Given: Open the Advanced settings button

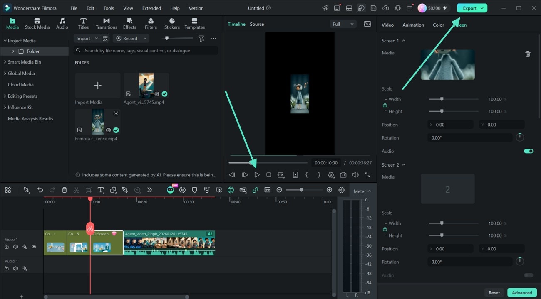Looking at the screenshot, I should (522, 292).
